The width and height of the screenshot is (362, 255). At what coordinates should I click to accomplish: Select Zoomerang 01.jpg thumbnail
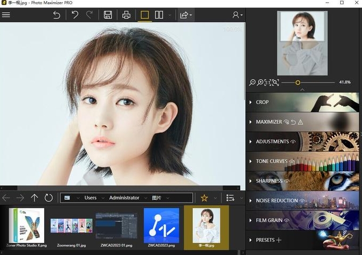(71, 228)
